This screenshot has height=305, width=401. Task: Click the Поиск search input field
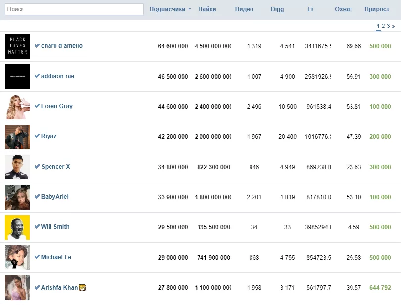[x=74, y=9]
